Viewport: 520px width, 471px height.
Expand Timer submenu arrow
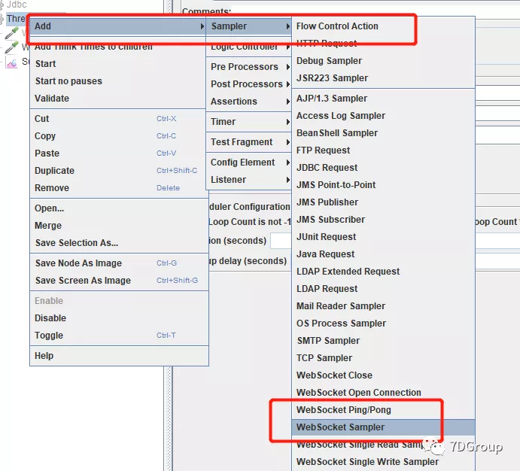288,122
